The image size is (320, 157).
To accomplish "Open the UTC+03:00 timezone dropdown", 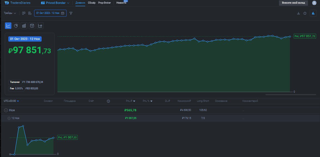I will pyautogui.click(x=11, y=101).
